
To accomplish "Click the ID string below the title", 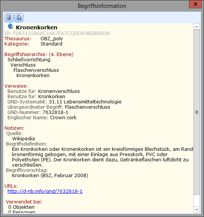I will (x=57, y=33).
